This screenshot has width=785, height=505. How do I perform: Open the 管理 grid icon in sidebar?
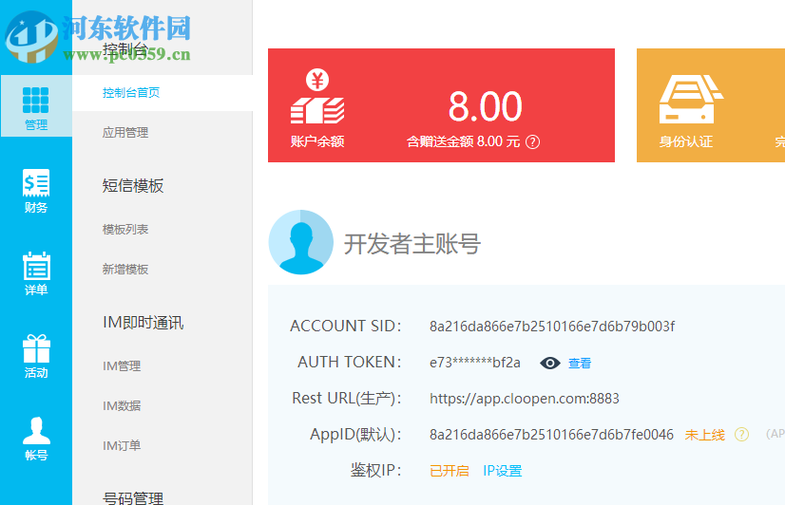pyautogui.click(x=36, y=100)
